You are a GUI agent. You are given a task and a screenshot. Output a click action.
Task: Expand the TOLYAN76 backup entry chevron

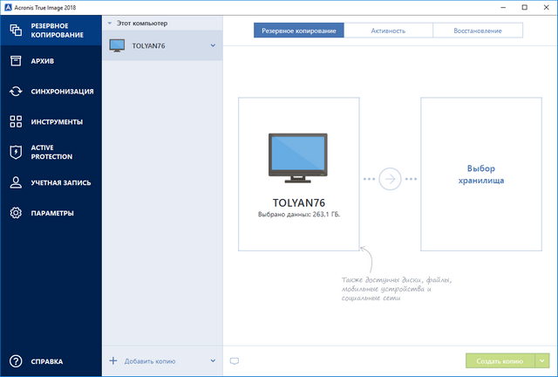pos(213,45)
